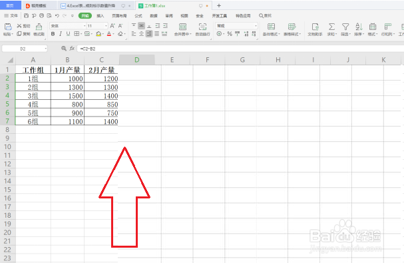The width and height of the screenshot is (404, 263).
Task: Click the Cut (剪切) scissors button
Action: coord(23,26)
